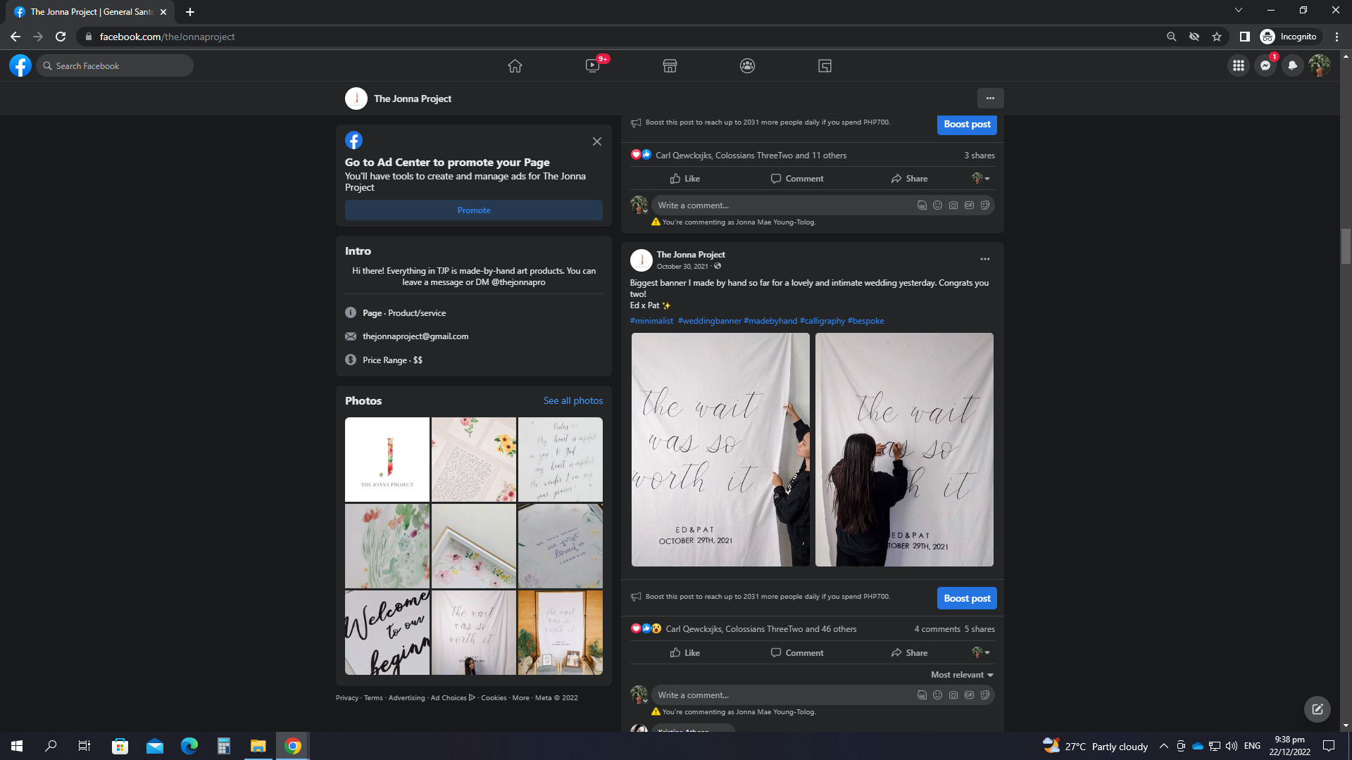Add avatar sticker in bottom comment box
The image size is (1352, 760).
922,695
